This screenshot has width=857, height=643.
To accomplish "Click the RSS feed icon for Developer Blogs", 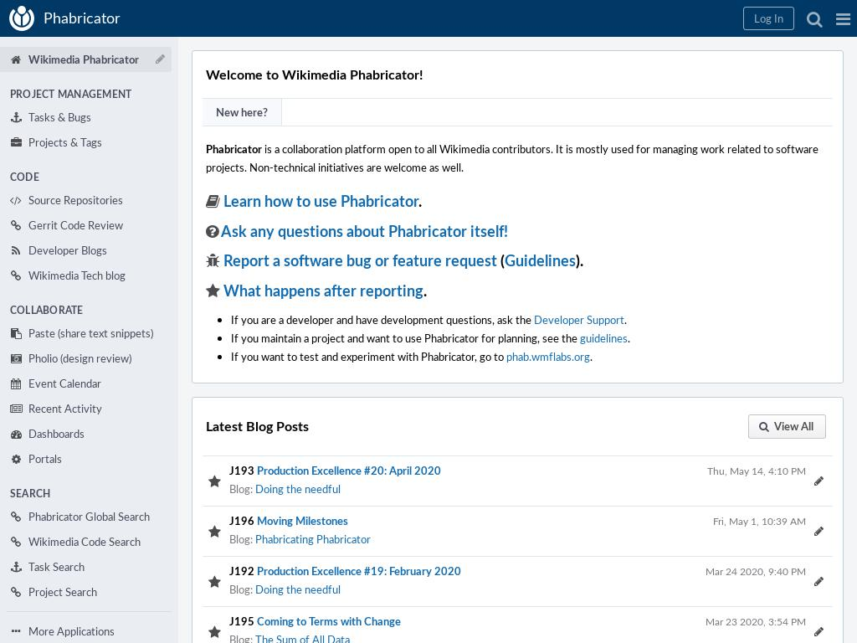I will (x=16, y=250).
